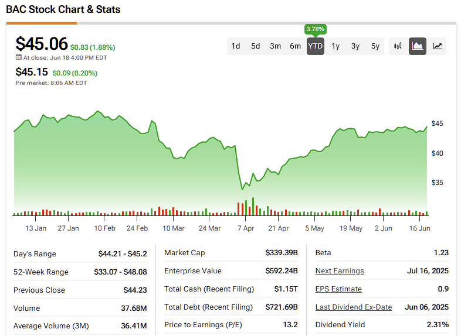Click the Market Cap value $339.39B

tap(282, 253)
